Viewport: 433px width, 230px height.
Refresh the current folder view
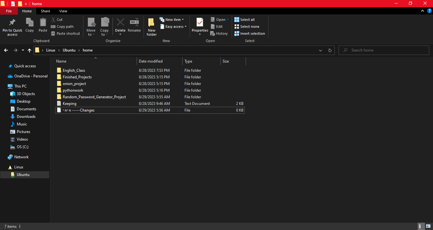(x=330, y=50)
